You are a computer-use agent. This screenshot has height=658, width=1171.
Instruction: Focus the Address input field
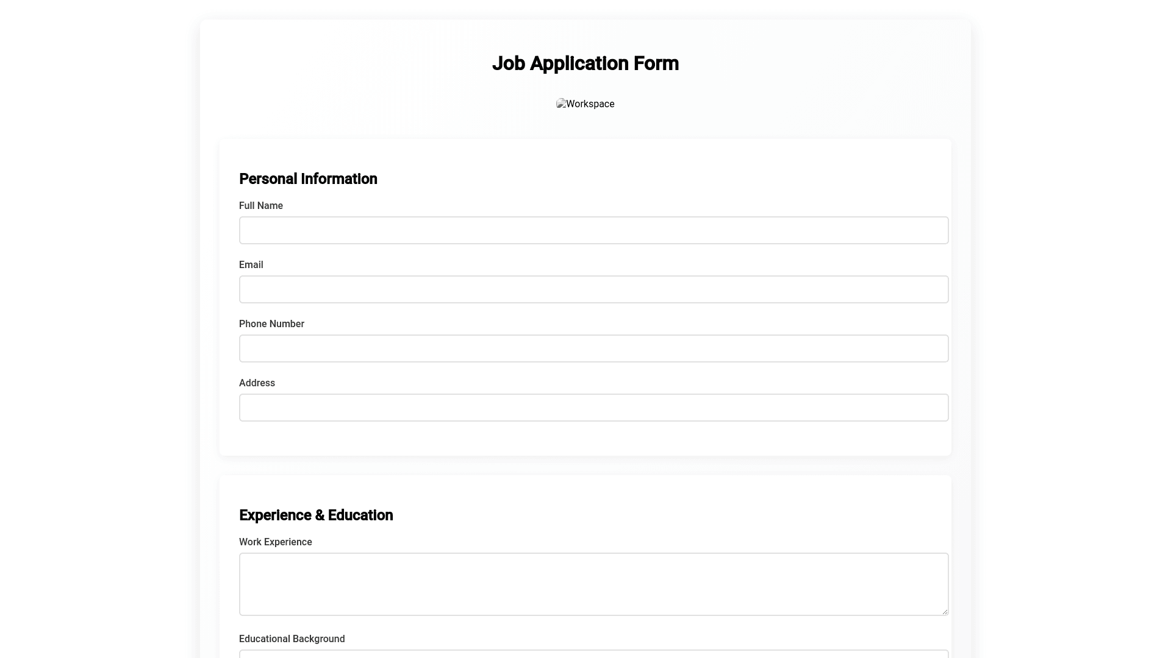pyautogui.click(x=593, y=408)
